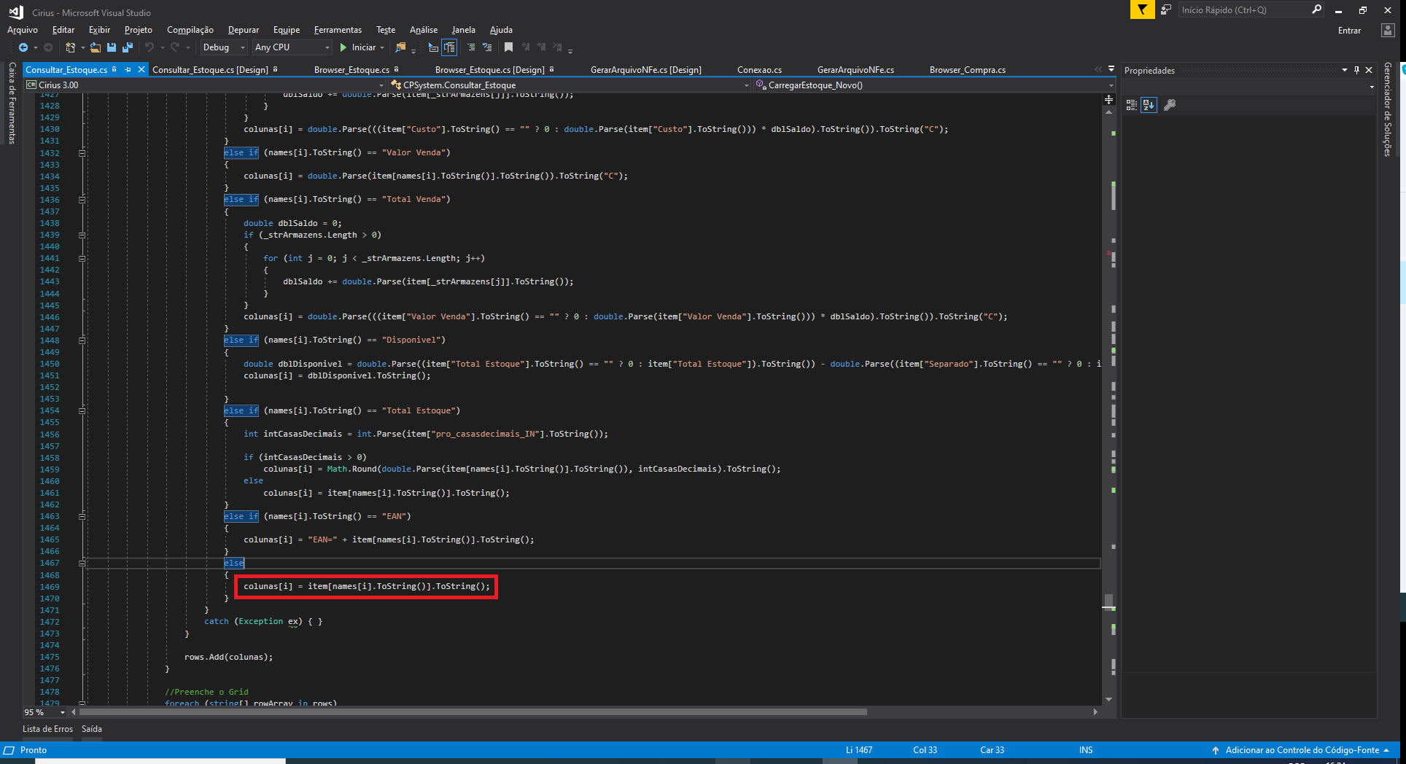Open the Depurar menu
The height and width of the screenshot is (764, 1406).
243,30
